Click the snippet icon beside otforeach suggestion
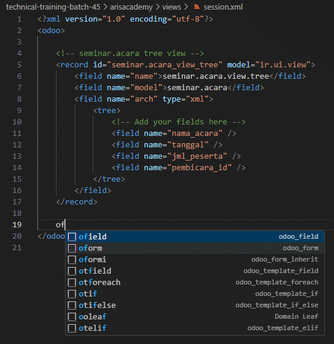Viewport: 334px width, 344px height. click(72, 282)
